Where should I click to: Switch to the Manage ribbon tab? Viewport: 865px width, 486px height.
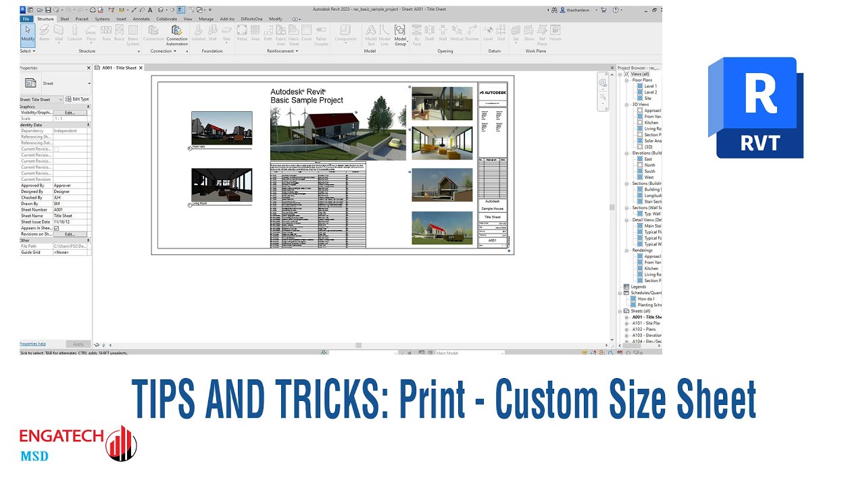coord(206,19)
